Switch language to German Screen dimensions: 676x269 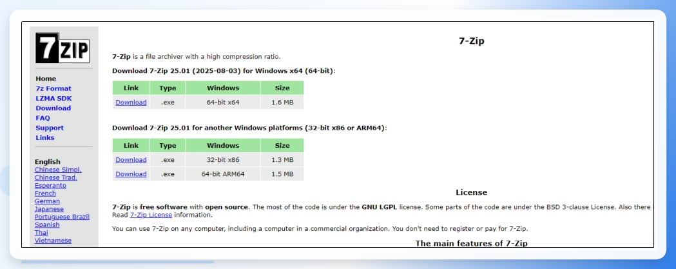(x=48, y=201)
